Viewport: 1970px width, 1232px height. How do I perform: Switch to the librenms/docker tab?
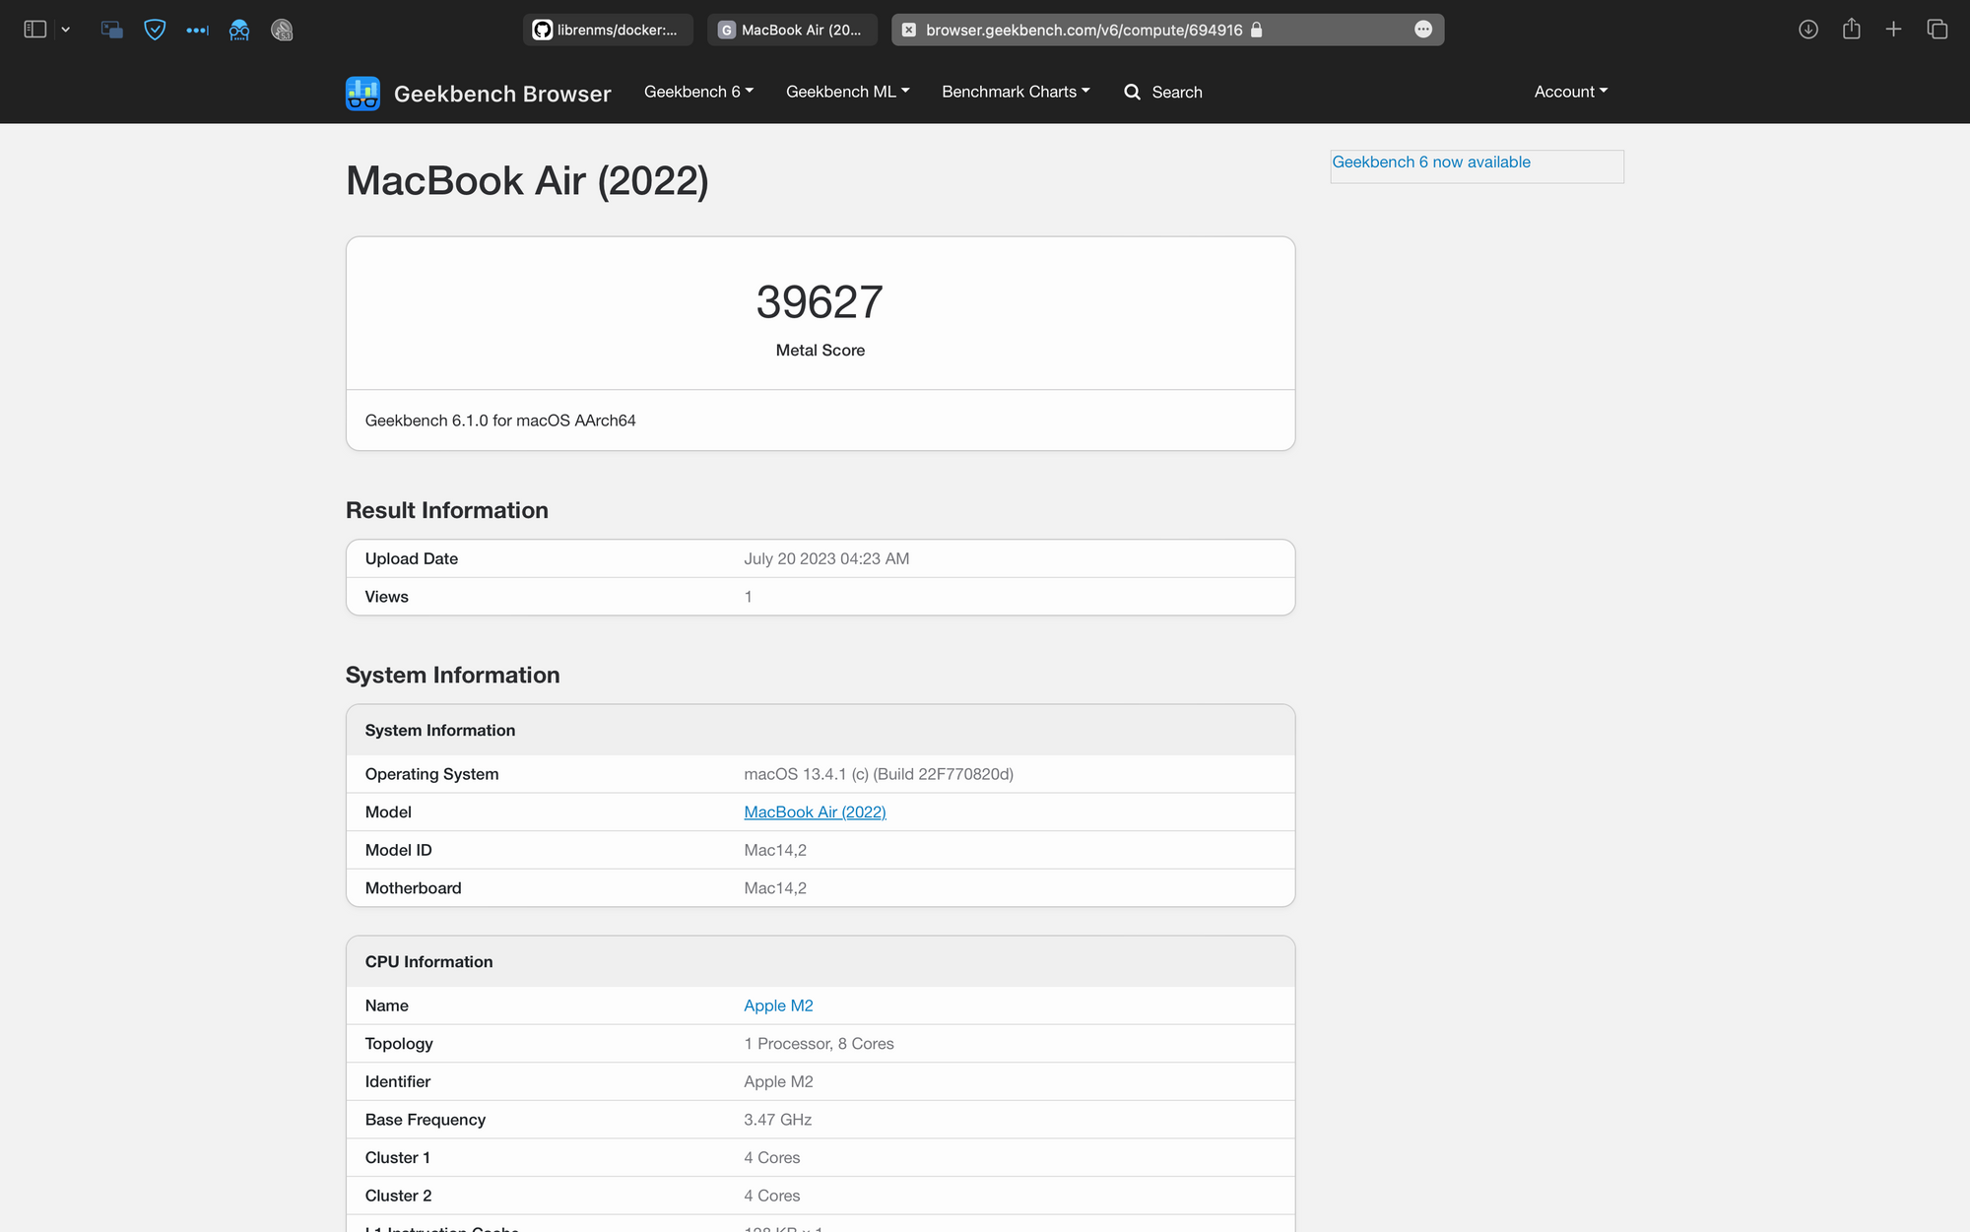tap(608, 30)
